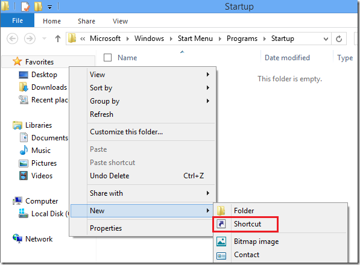Image resolution: width=360 pixels, height=265 pixels.
Task: Expand the arrow after Microsoft breadcrumb
Action: 128,39
